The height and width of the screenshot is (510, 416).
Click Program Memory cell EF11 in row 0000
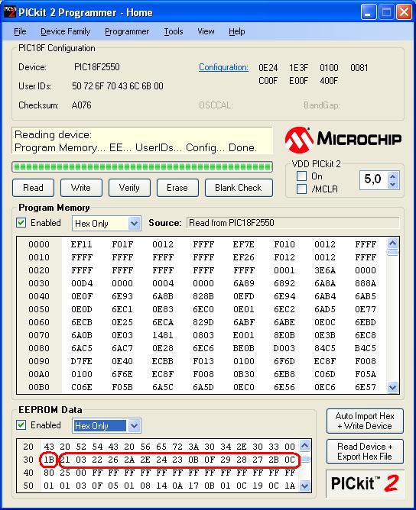(82, 244)
